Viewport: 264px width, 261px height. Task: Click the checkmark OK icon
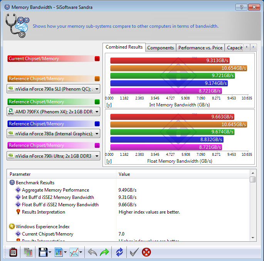(135, 252)
